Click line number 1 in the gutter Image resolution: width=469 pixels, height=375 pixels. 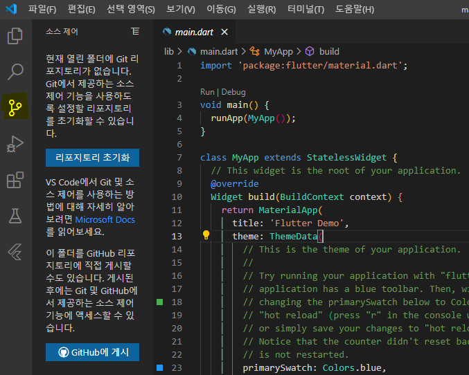(x=179, y=66)
